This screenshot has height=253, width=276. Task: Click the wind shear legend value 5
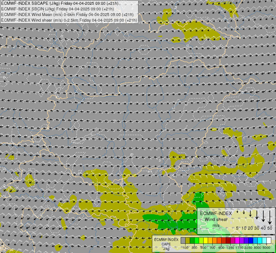click(237, 228)
